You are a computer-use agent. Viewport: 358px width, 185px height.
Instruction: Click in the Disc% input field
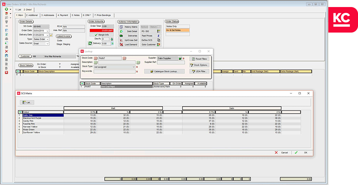(x=105, y=39)
